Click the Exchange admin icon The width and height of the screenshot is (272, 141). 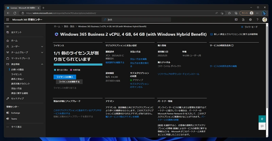click(x=7, y=113)
